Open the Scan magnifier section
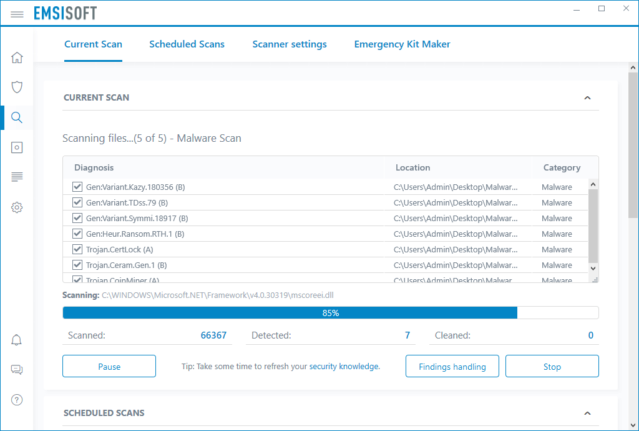 pos(17,117)
